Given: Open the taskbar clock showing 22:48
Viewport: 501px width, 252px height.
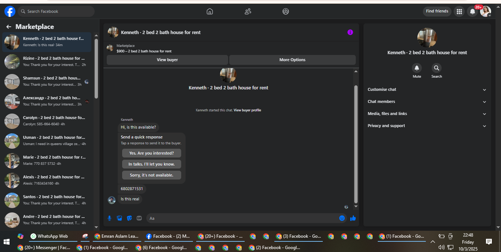Looking at the screenshot, I should tap(468, 242).
